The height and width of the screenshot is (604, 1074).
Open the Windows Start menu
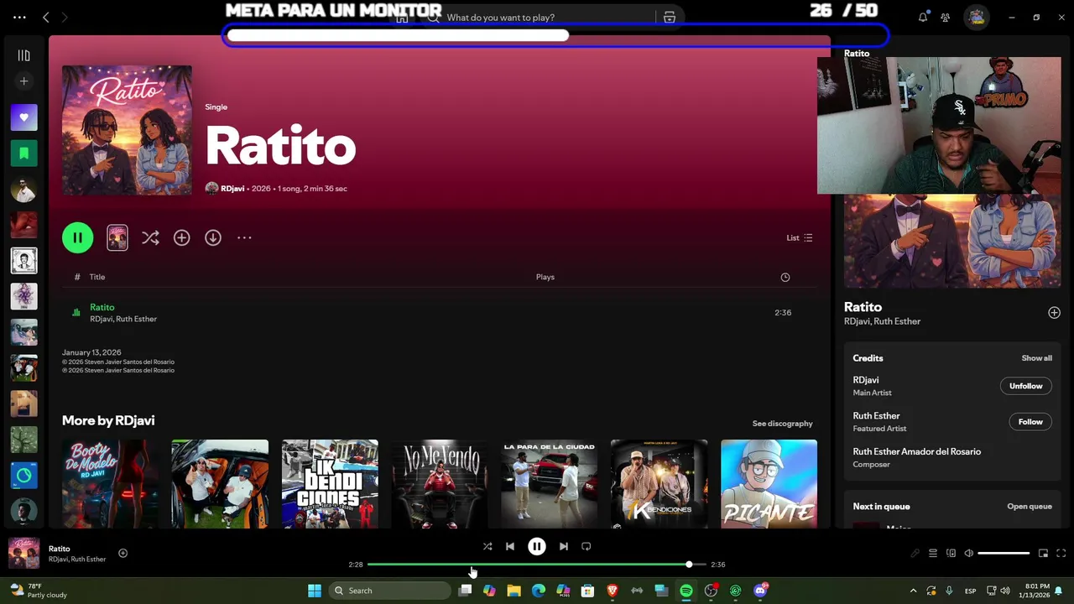tap(315, 591)
